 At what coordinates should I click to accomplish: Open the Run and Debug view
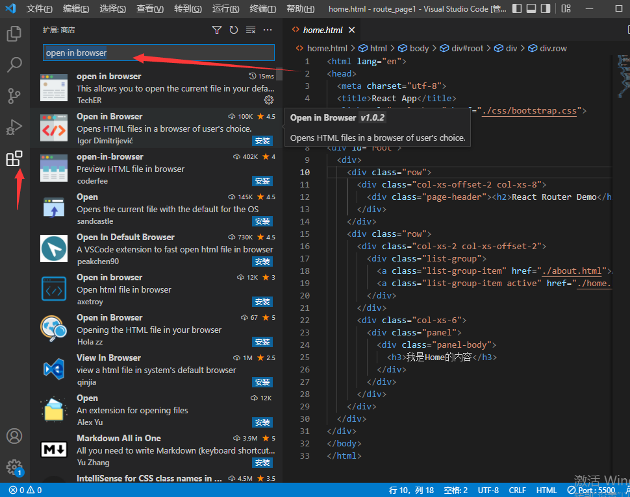[14, 127]
